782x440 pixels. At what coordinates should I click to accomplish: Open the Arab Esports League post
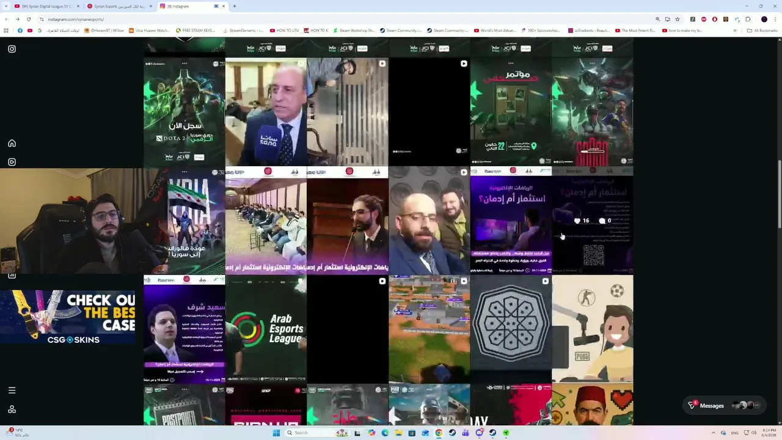coord(266,329)
